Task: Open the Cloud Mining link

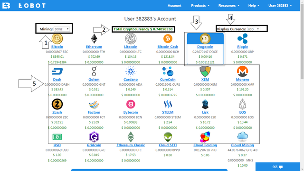Action: (243, 145)
